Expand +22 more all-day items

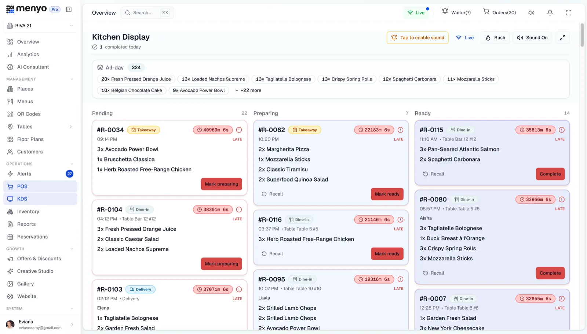tap(248, 90)
